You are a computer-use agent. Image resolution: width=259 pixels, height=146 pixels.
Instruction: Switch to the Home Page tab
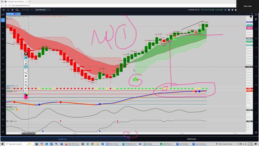click(25, 10)
